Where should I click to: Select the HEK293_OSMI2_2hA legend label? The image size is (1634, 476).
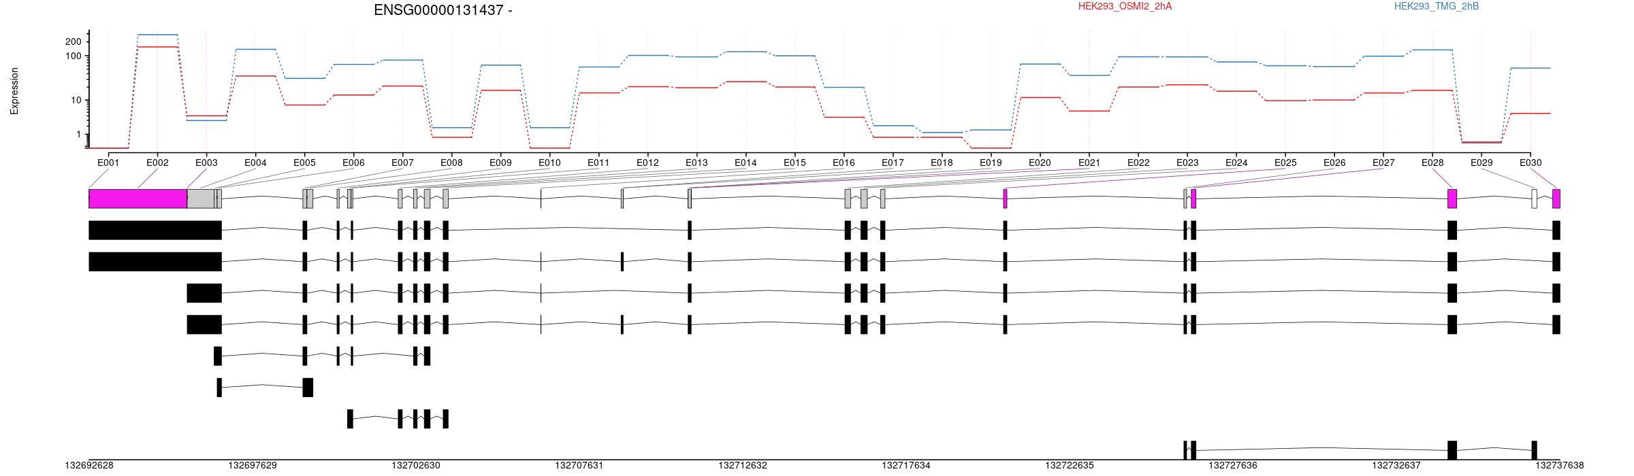pos(1125,6)
